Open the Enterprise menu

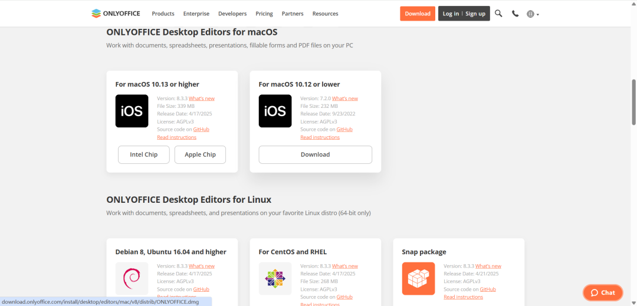196,14
